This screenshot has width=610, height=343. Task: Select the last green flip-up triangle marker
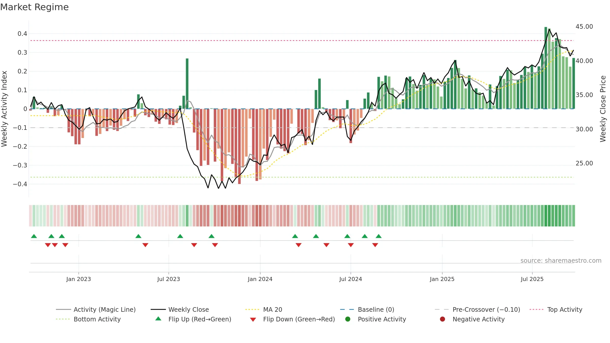pyautogui.click(x=379, y=236)
